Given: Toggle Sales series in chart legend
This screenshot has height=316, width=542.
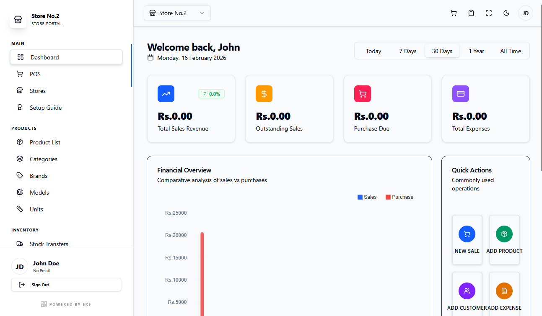Looking at the screenshot, I should pos(367,197).
